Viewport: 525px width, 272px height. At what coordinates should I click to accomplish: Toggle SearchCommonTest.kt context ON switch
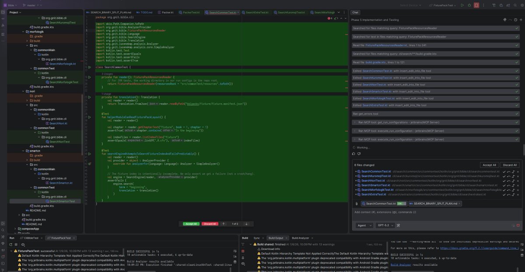click(401, 203)
